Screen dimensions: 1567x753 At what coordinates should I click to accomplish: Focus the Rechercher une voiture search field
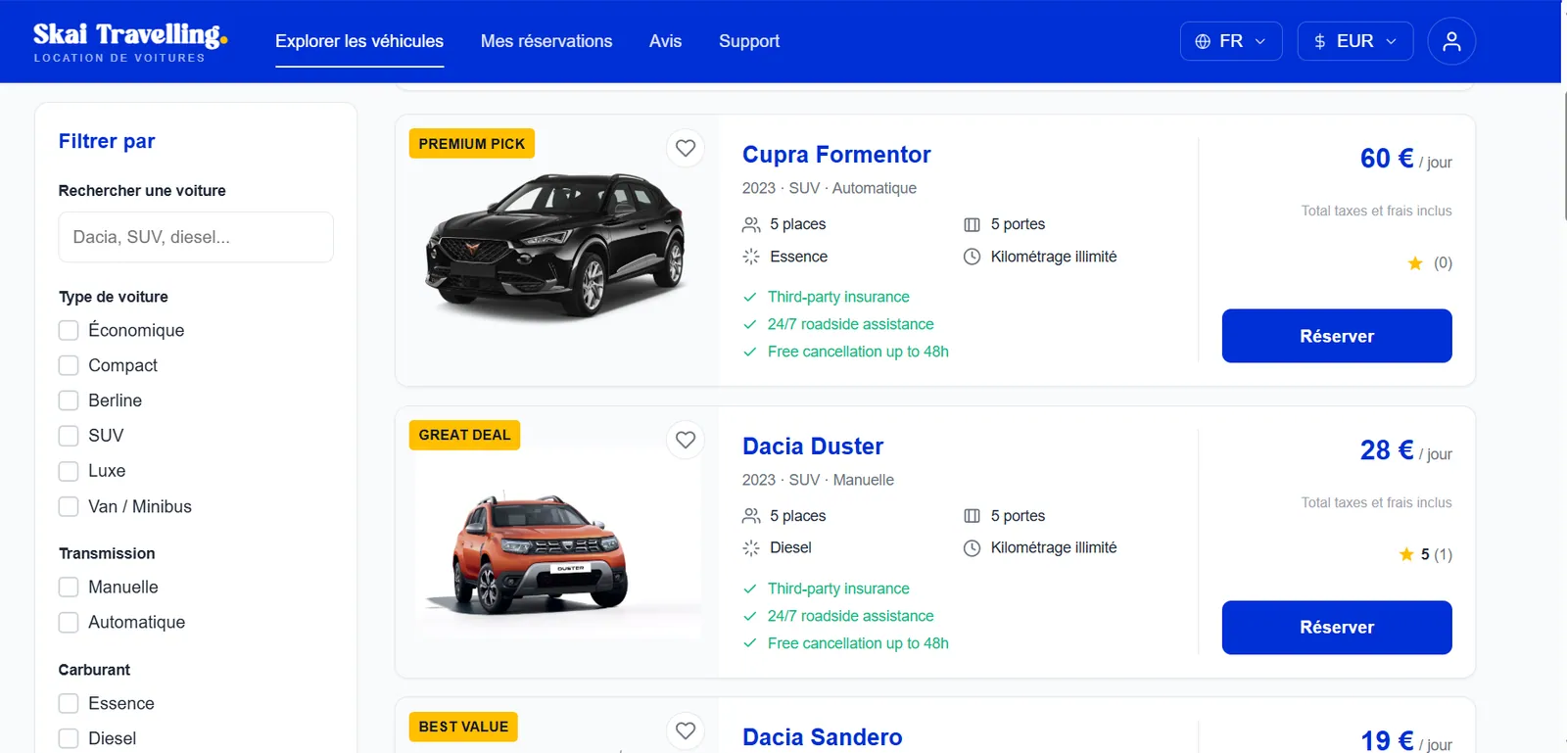point(196,237)
